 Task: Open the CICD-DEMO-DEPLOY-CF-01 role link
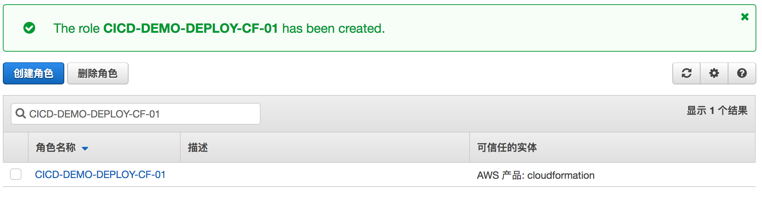(100, 174)
